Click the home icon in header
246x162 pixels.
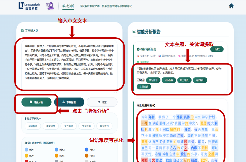[x=231, y=6]
